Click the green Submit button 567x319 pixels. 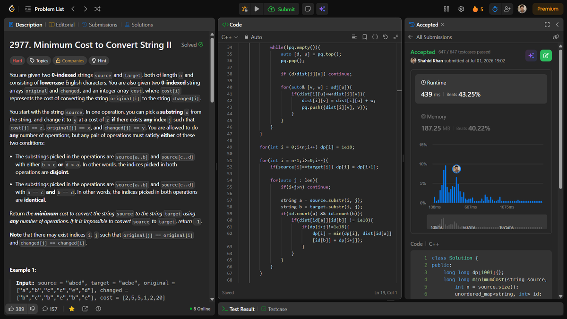coord(282,9)
